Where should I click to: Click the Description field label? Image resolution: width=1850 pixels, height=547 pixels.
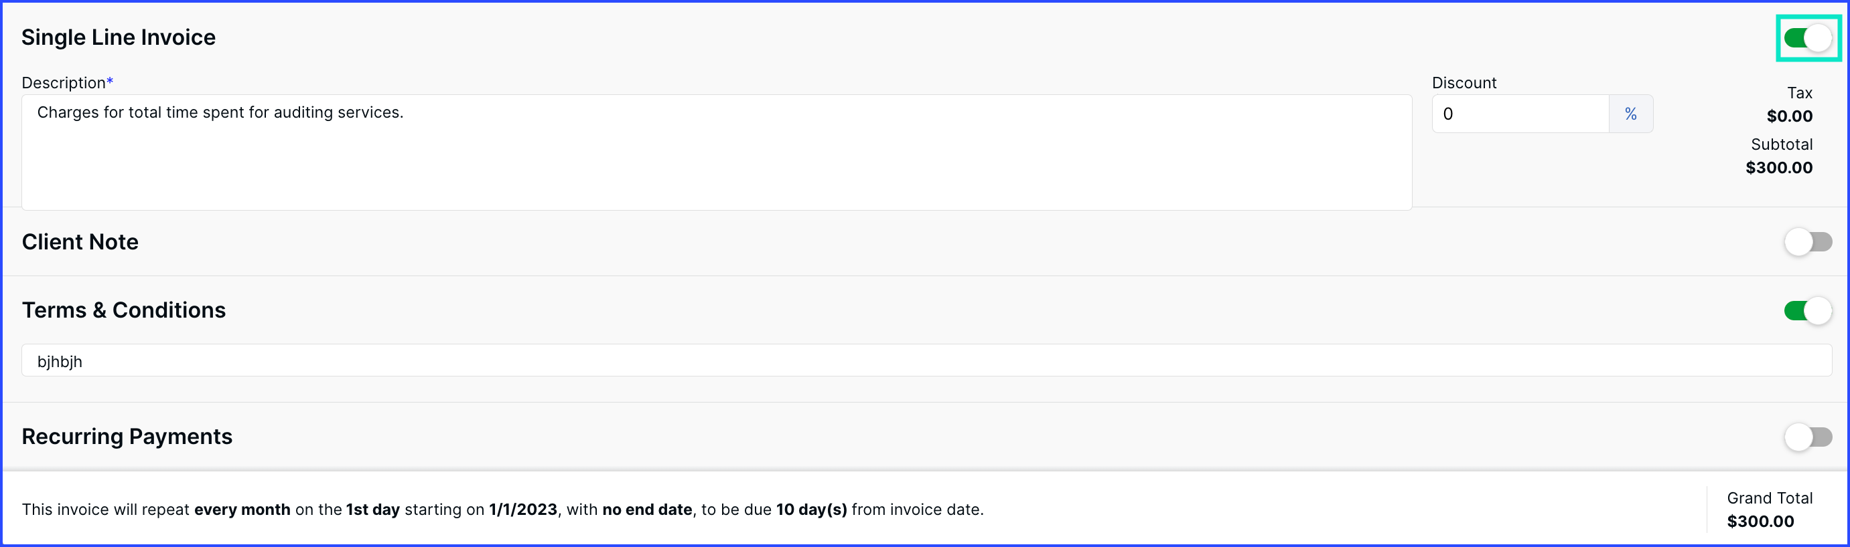[68, 82]
